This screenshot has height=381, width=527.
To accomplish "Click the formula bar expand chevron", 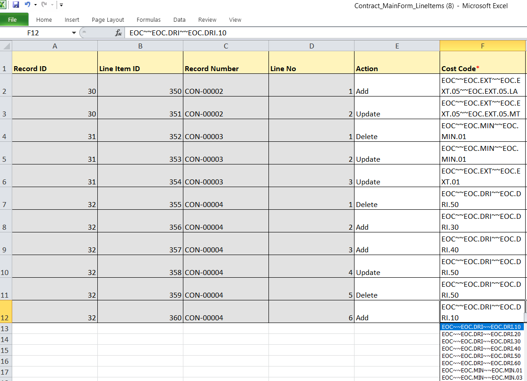I will coord(84,33).
